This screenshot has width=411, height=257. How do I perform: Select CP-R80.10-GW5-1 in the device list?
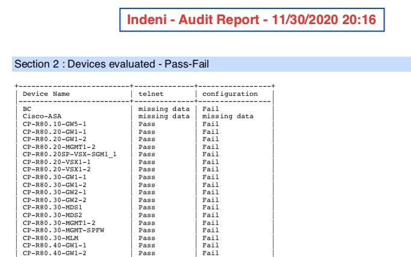54,124
